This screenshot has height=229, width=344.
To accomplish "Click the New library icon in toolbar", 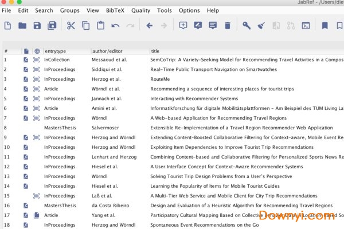I will (7, 26).
